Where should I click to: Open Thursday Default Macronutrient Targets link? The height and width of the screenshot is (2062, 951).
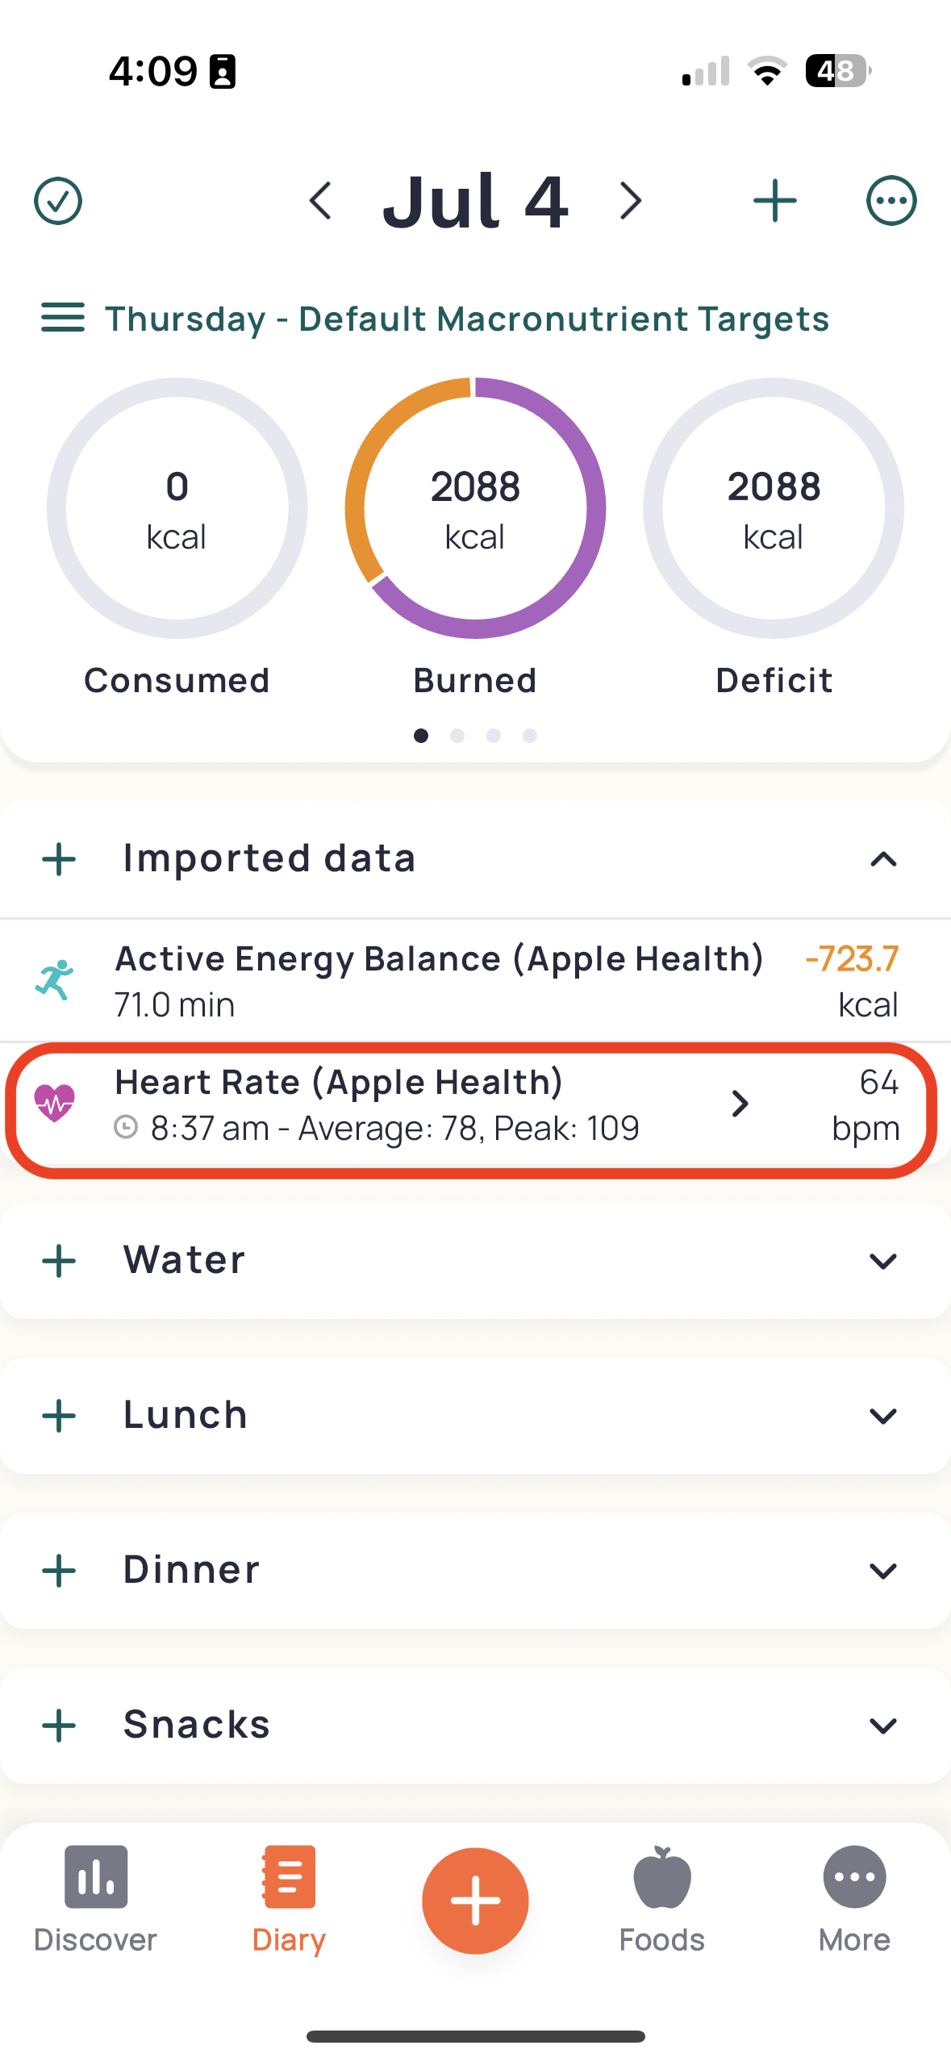point(466,319)
